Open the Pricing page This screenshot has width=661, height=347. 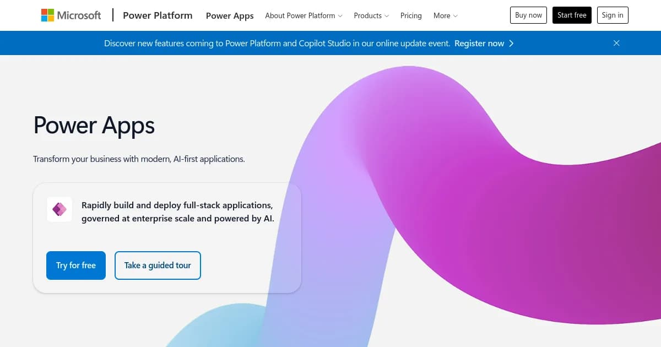pos(411,15)
